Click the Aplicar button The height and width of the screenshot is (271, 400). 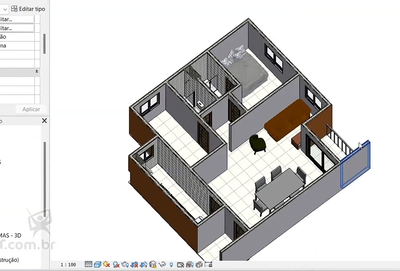(31, 109)
